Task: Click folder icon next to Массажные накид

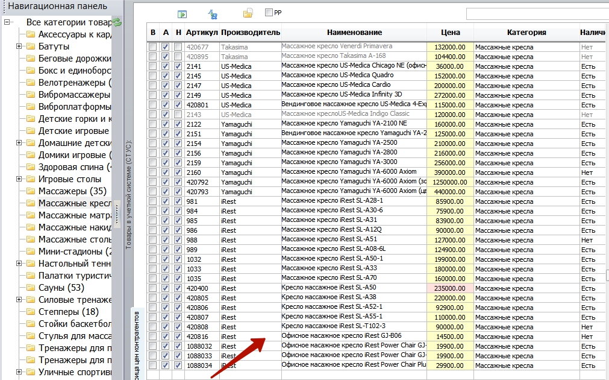Action: point(31,227)
